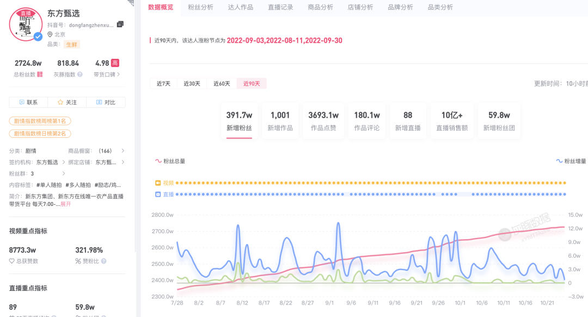
Task: Toggle the 粉丝增量 legend series
Action: pyautogui.click(x=571, y=161)
